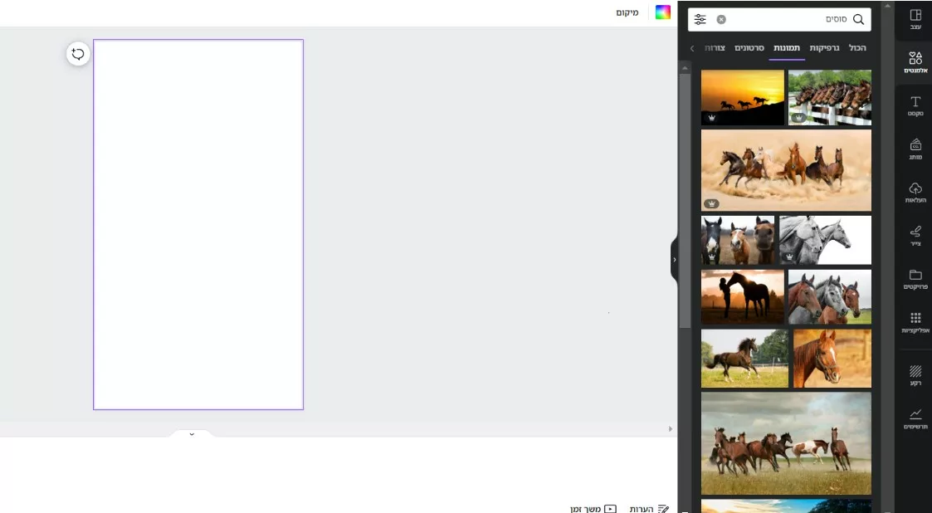Click the magnifying glass search icon

pyautogui.click(x=858, y=20)
